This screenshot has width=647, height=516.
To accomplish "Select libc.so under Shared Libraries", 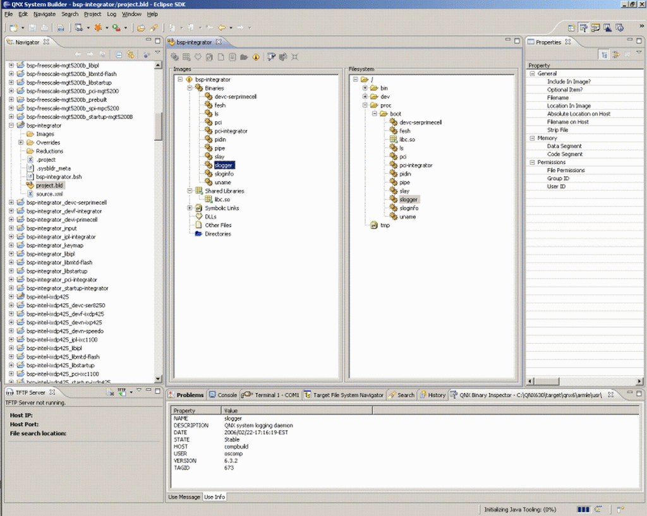I will [x=222, y=199].
